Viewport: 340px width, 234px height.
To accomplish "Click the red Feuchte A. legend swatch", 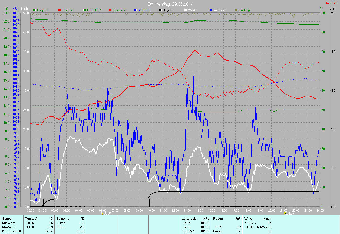I will click(110, 10).
